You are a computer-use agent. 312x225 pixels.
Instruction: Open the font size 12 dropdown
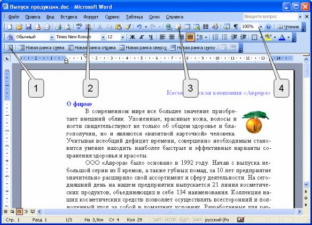(x=122, y=37)
